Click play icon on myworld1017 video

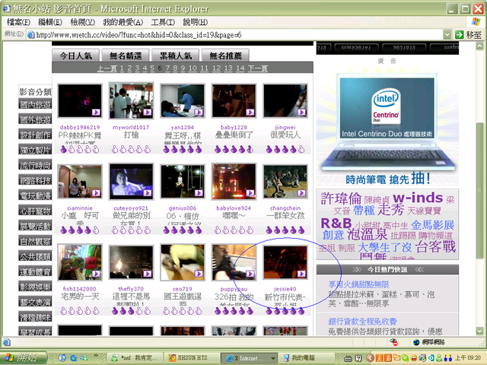pos(147,112)
